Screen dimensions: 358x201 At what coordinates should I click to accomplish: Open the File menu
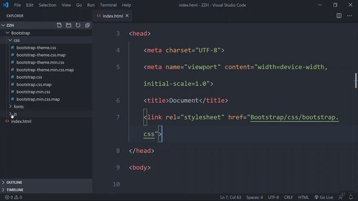pos(17,5)
